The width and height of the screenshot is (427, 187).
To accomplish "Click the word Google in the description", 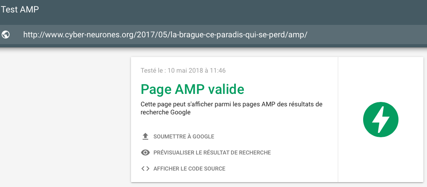I will point(181,113).
